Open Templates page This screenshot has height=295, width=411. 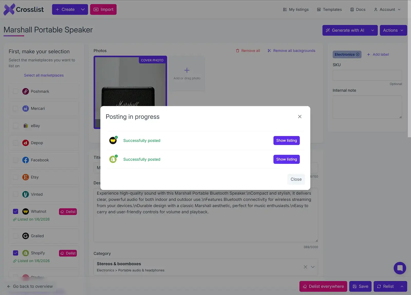(x=329, y=9)
